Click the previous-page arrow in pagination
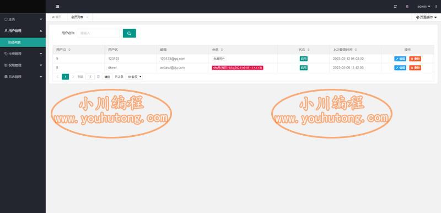Viewport: 441px width, 213px height. pos(58,77)
